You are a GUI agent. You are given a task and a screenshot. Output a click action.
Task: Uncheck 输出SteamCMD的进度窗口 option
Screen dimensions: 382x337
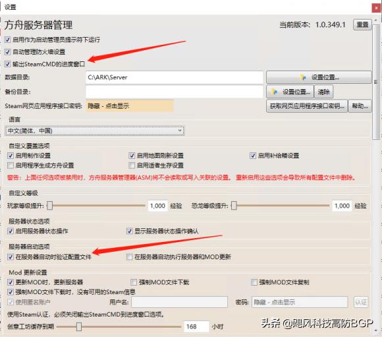point(7,64)
